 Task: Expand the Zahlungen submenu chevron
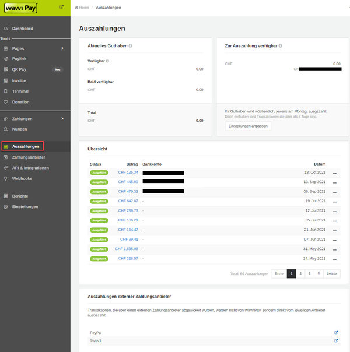pyautogui.click(x=62, y=118)
